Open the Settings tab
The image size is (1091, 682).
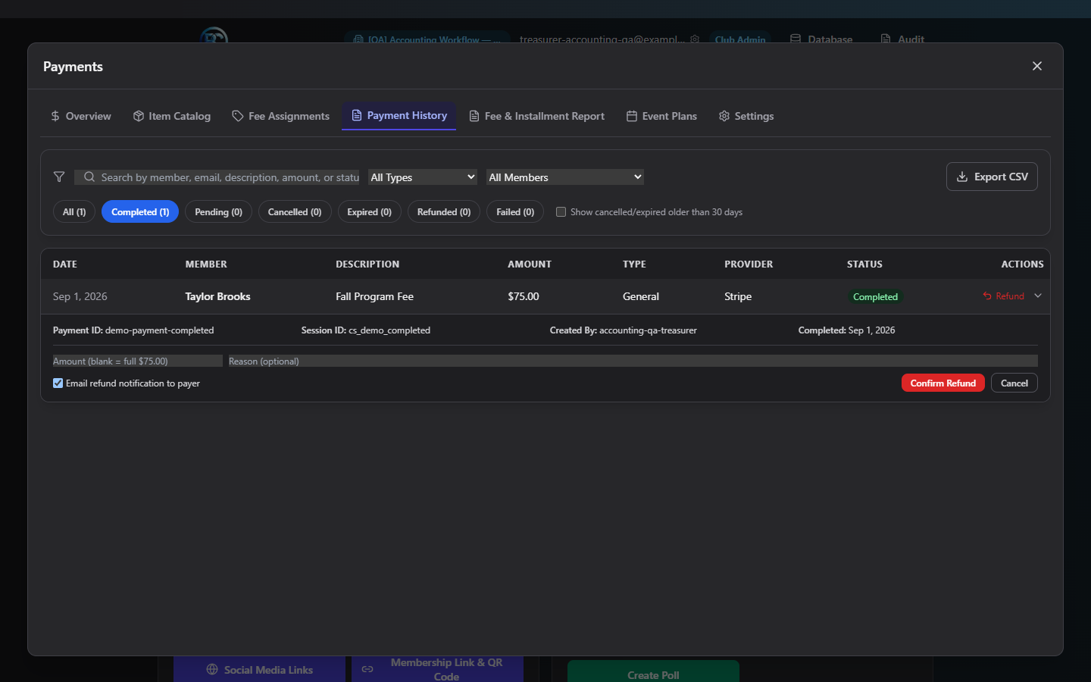pos(746,116)
